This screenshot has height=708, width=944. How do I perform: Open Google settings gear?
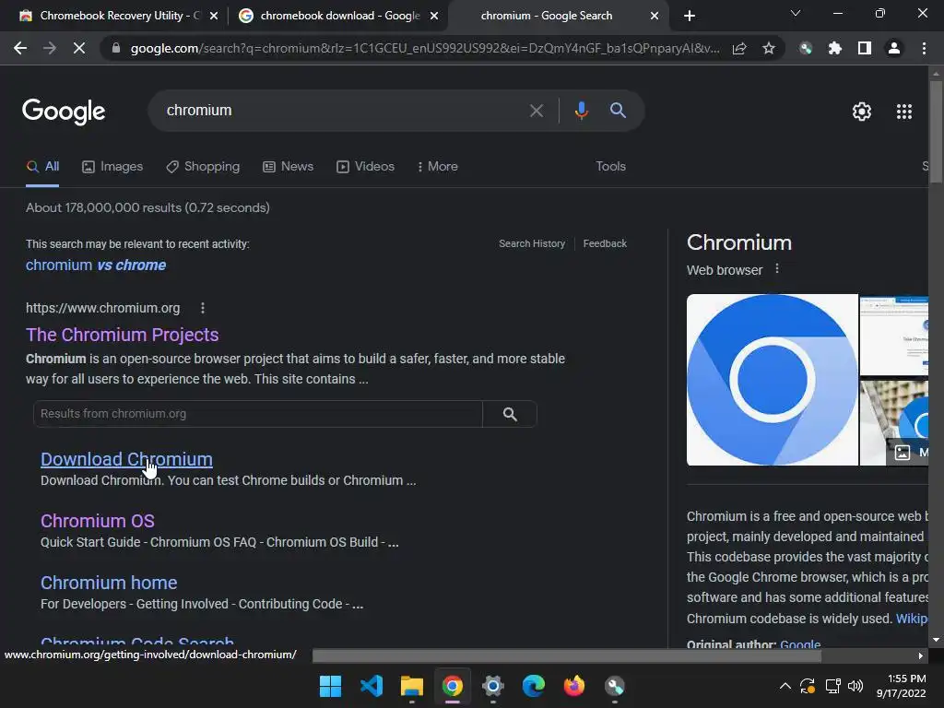(862, 112)
